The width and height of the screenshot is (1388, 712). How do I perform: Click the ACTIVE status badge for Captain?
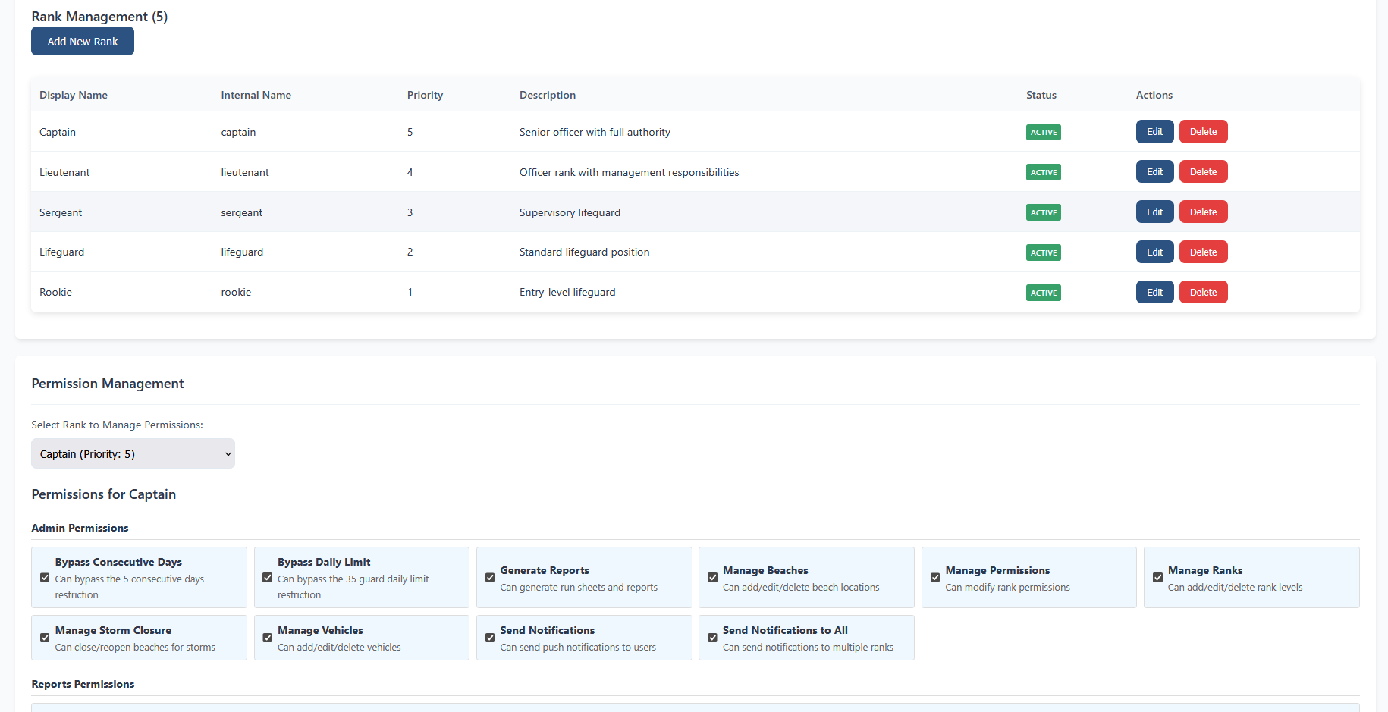click(x=1043, y=132)
